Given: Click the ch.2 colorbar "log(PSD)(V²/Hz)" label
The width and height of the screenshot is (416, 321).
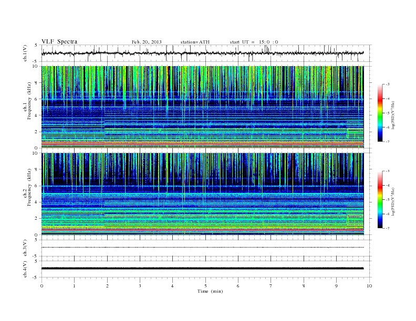Looking at the screenshot, I should click(x=393, y=201).
